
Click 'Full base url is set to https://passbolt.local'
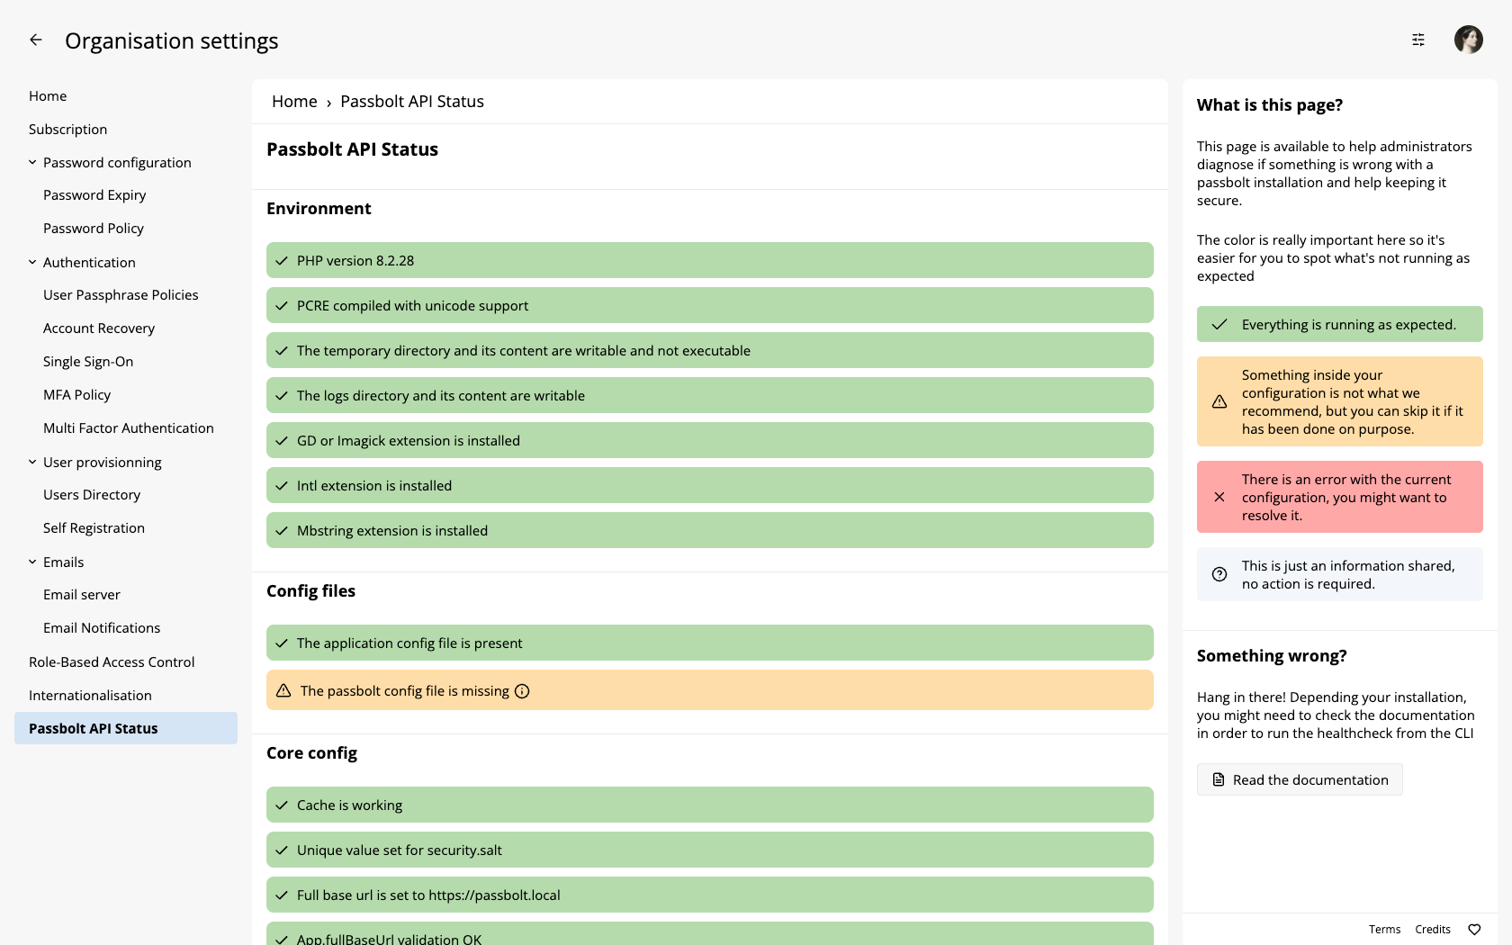pyautogui.click(x=710, y=895)
